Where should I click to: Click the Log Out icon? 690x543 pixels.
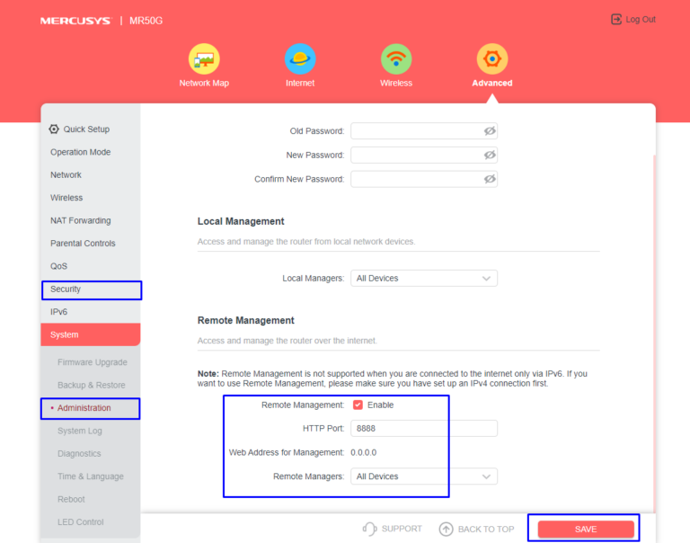[616, 19]
